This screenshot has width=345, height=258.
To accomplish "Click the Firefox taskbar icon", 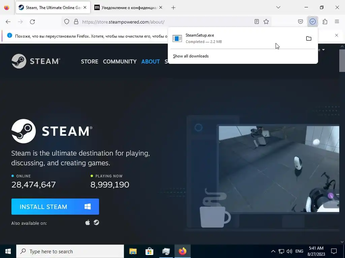I will coord(182,251).
